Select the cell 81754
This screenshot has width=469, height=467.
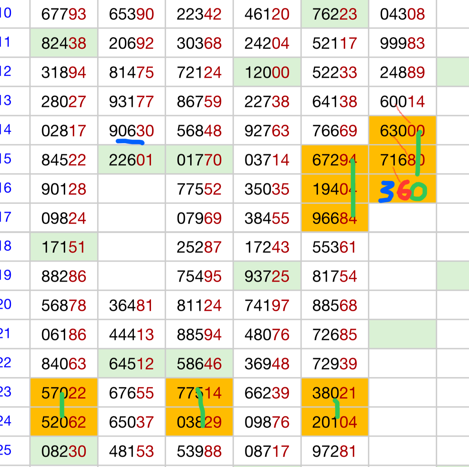click(x=335, y=276)
